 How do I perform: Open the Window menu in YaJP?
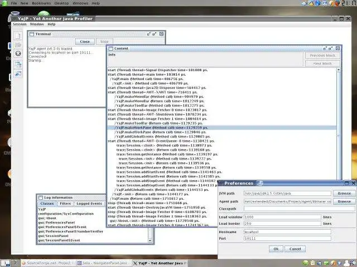pyautogui.click(x=37, y=24)
